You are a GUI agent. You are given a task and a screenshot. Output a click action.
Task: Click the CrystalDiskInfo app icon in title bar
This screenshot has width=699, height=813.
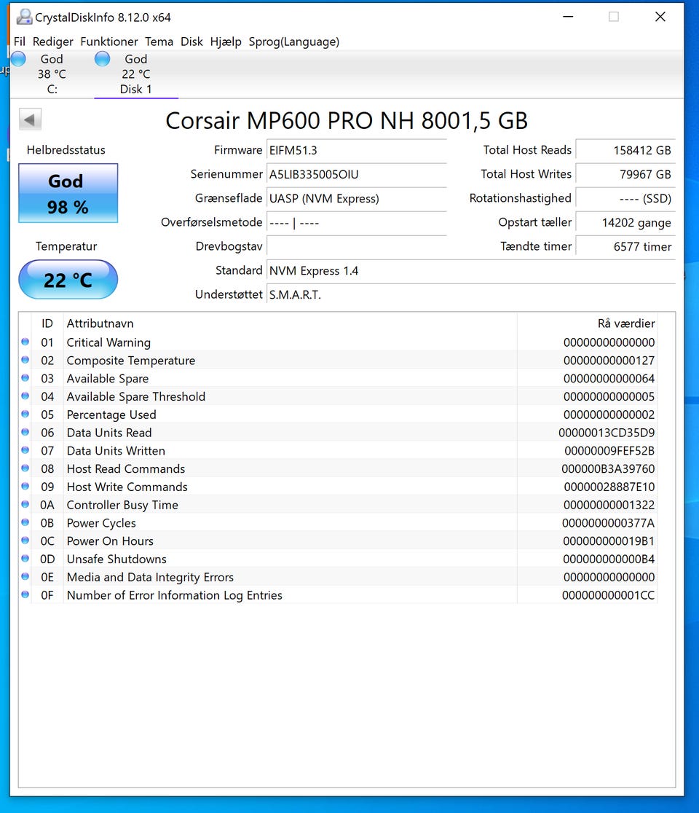click(24, 17)
